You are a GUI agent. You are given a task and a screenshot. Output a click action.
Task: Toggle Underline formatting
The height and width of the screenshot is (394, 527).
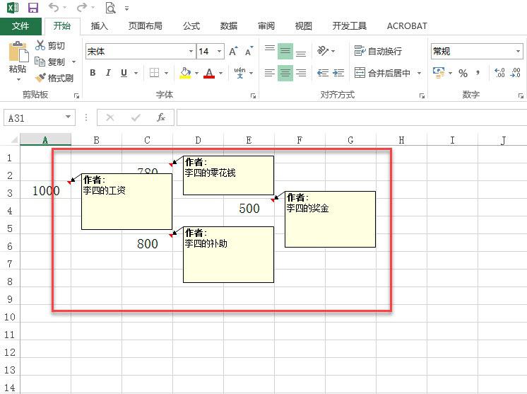124,73
